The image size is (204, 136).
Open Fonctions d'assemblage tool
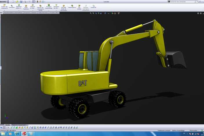coord(49,6)
